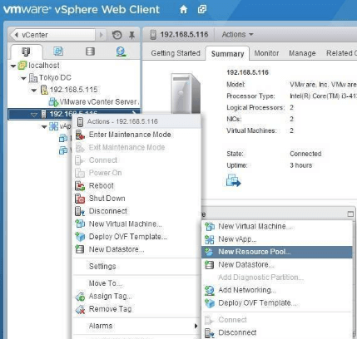
Task: Switch to VMs and Templates inventory tab
Action: (x=58, y=52)
